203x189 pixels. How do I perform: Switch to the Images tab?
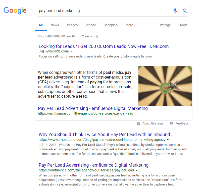point(72,25)
